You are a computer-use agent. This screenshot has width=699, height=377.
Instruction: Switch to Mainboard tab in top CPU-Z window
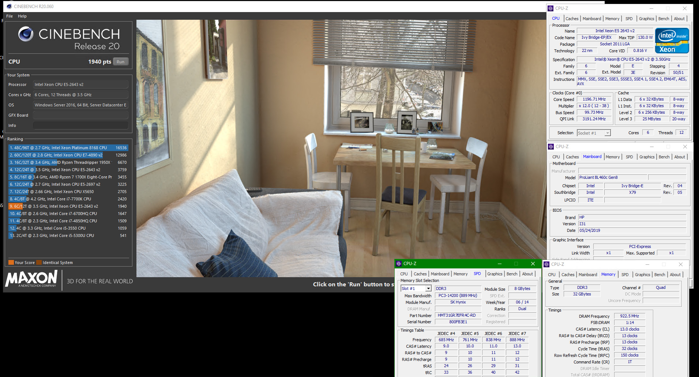coord(592,19)
